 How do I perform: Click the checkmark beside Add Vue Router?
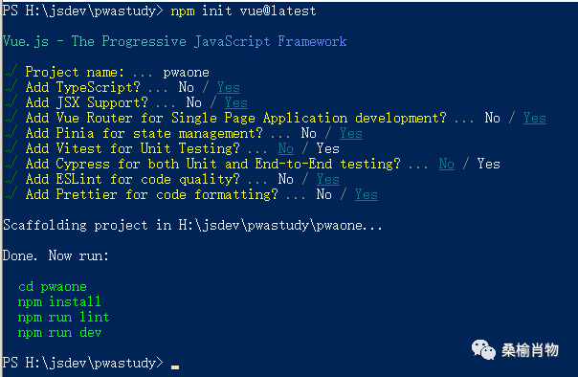11,118
